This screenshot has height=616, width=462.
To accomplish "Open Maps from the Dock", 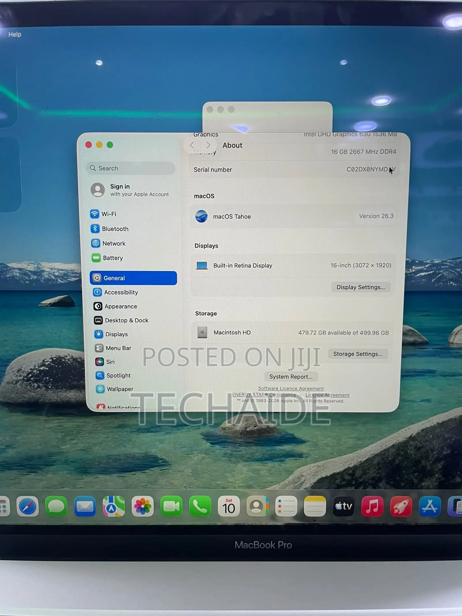I will click(114, 507).
